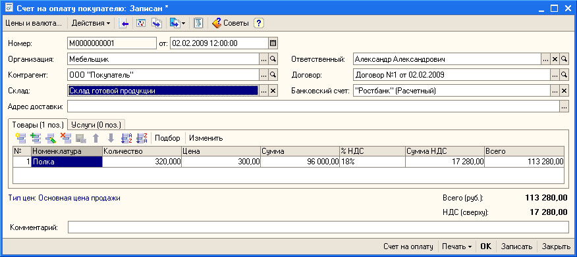Click the yellow question mark help icon
Screen dimensions: 577x257
[x=259, y=23]
